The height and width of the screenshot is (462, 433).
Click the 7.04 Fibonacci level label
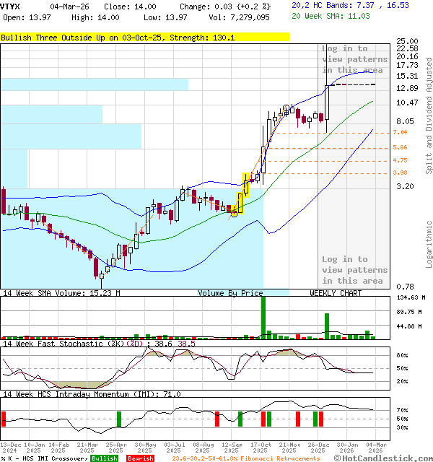[400, 133]
